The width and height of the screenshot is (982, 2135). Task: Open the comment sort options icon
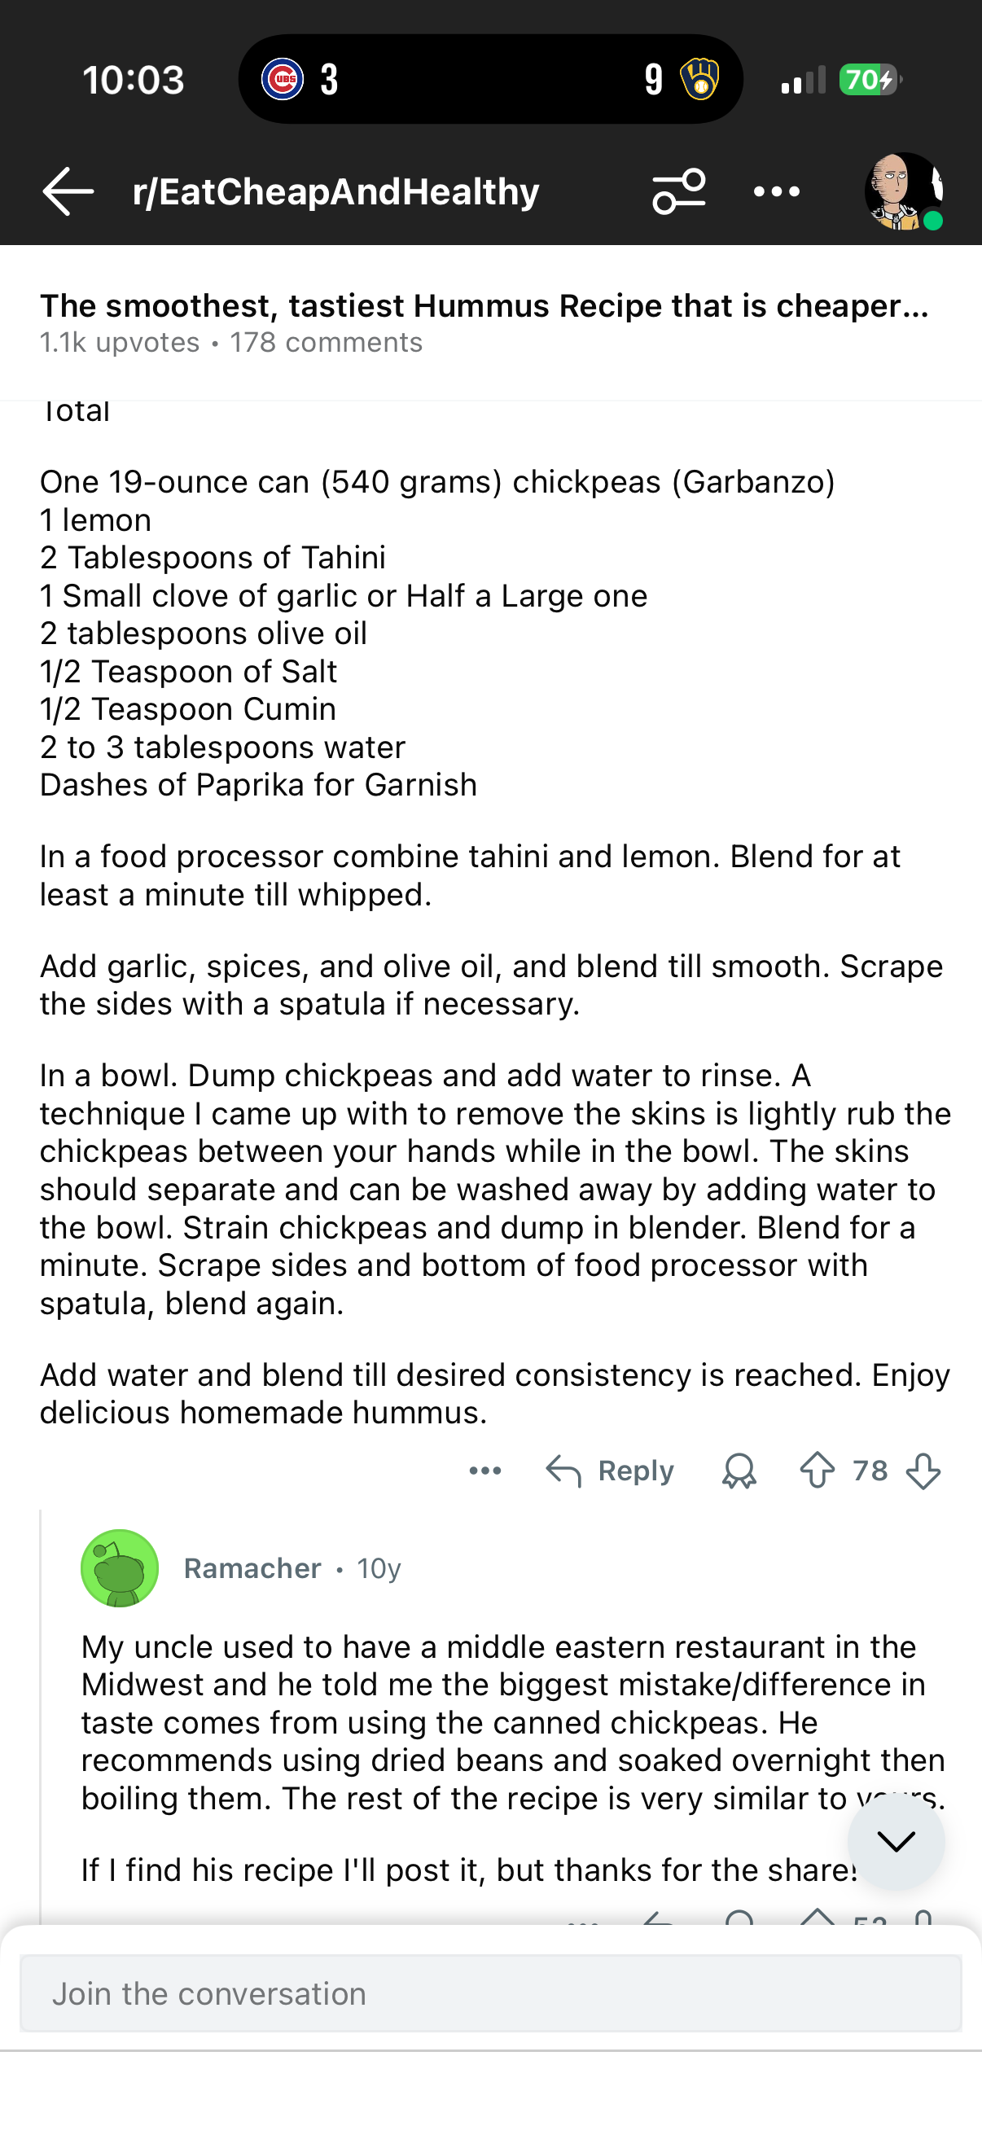pos(680,190)
